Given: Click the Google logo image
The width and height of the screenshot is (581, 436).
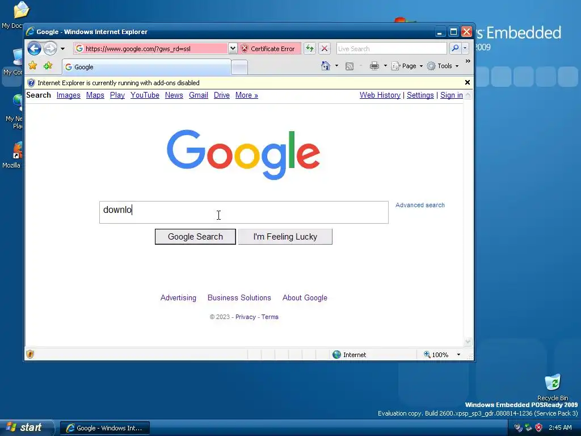Looking at the screenshot, I should 243,154.
